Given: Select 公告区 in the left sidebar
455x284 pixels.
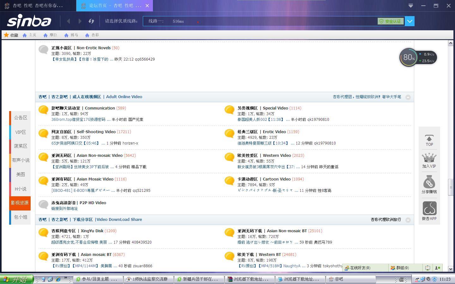Looking at the screenshot, I should (21, 118).
